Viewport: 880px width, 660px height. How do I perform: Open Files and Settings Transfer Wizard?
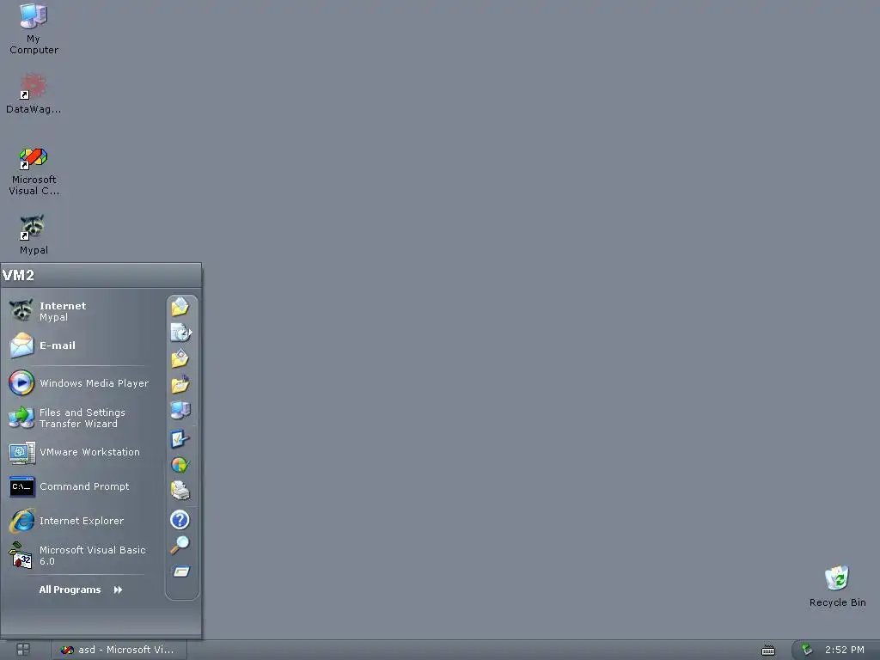[x=78, y=419]
